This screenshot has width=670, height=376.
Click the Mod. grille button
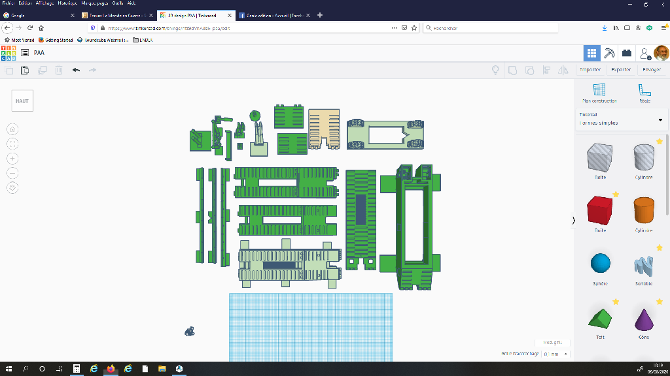(x=552, y=343)
